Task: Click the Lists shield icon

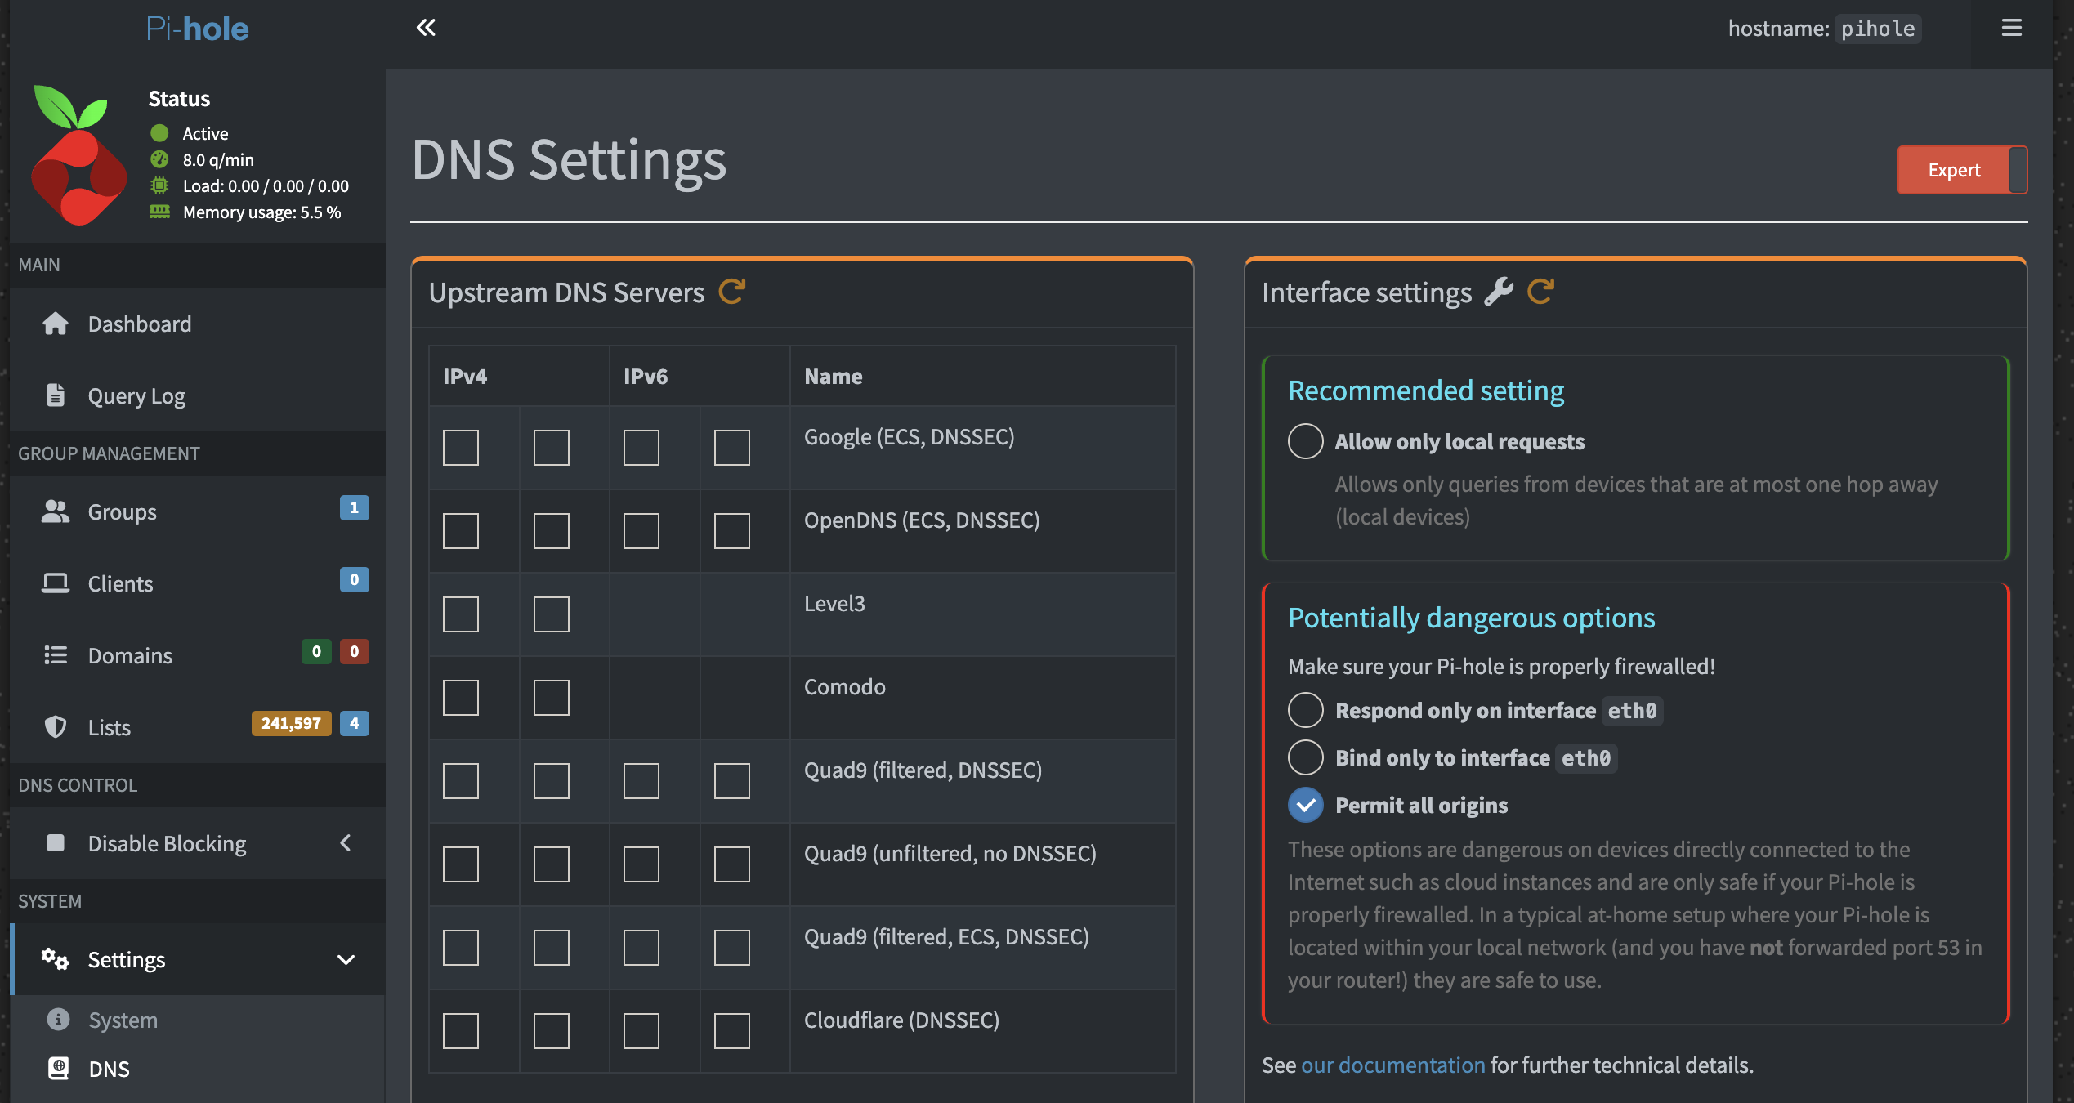Action: [56, 726]
